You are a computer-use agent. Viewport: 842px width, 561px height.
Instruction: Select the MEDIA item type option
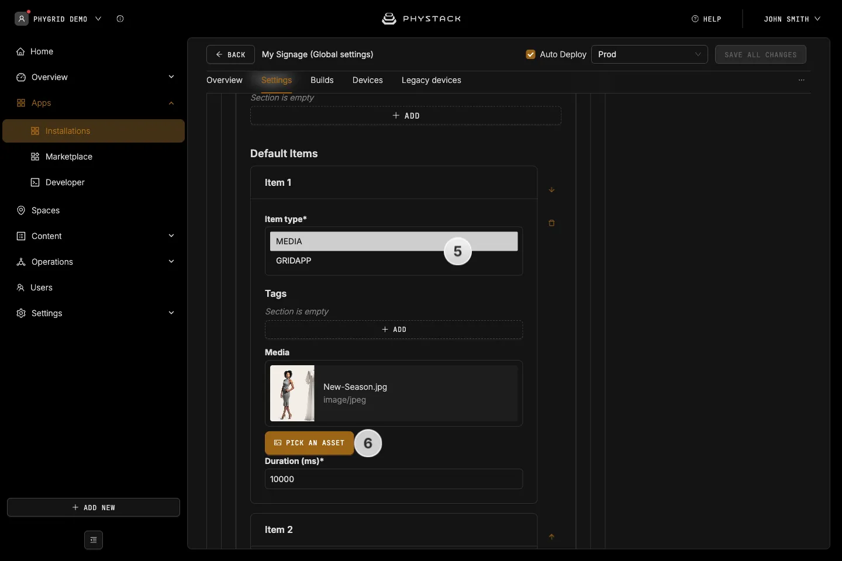[x=394, y=241]
